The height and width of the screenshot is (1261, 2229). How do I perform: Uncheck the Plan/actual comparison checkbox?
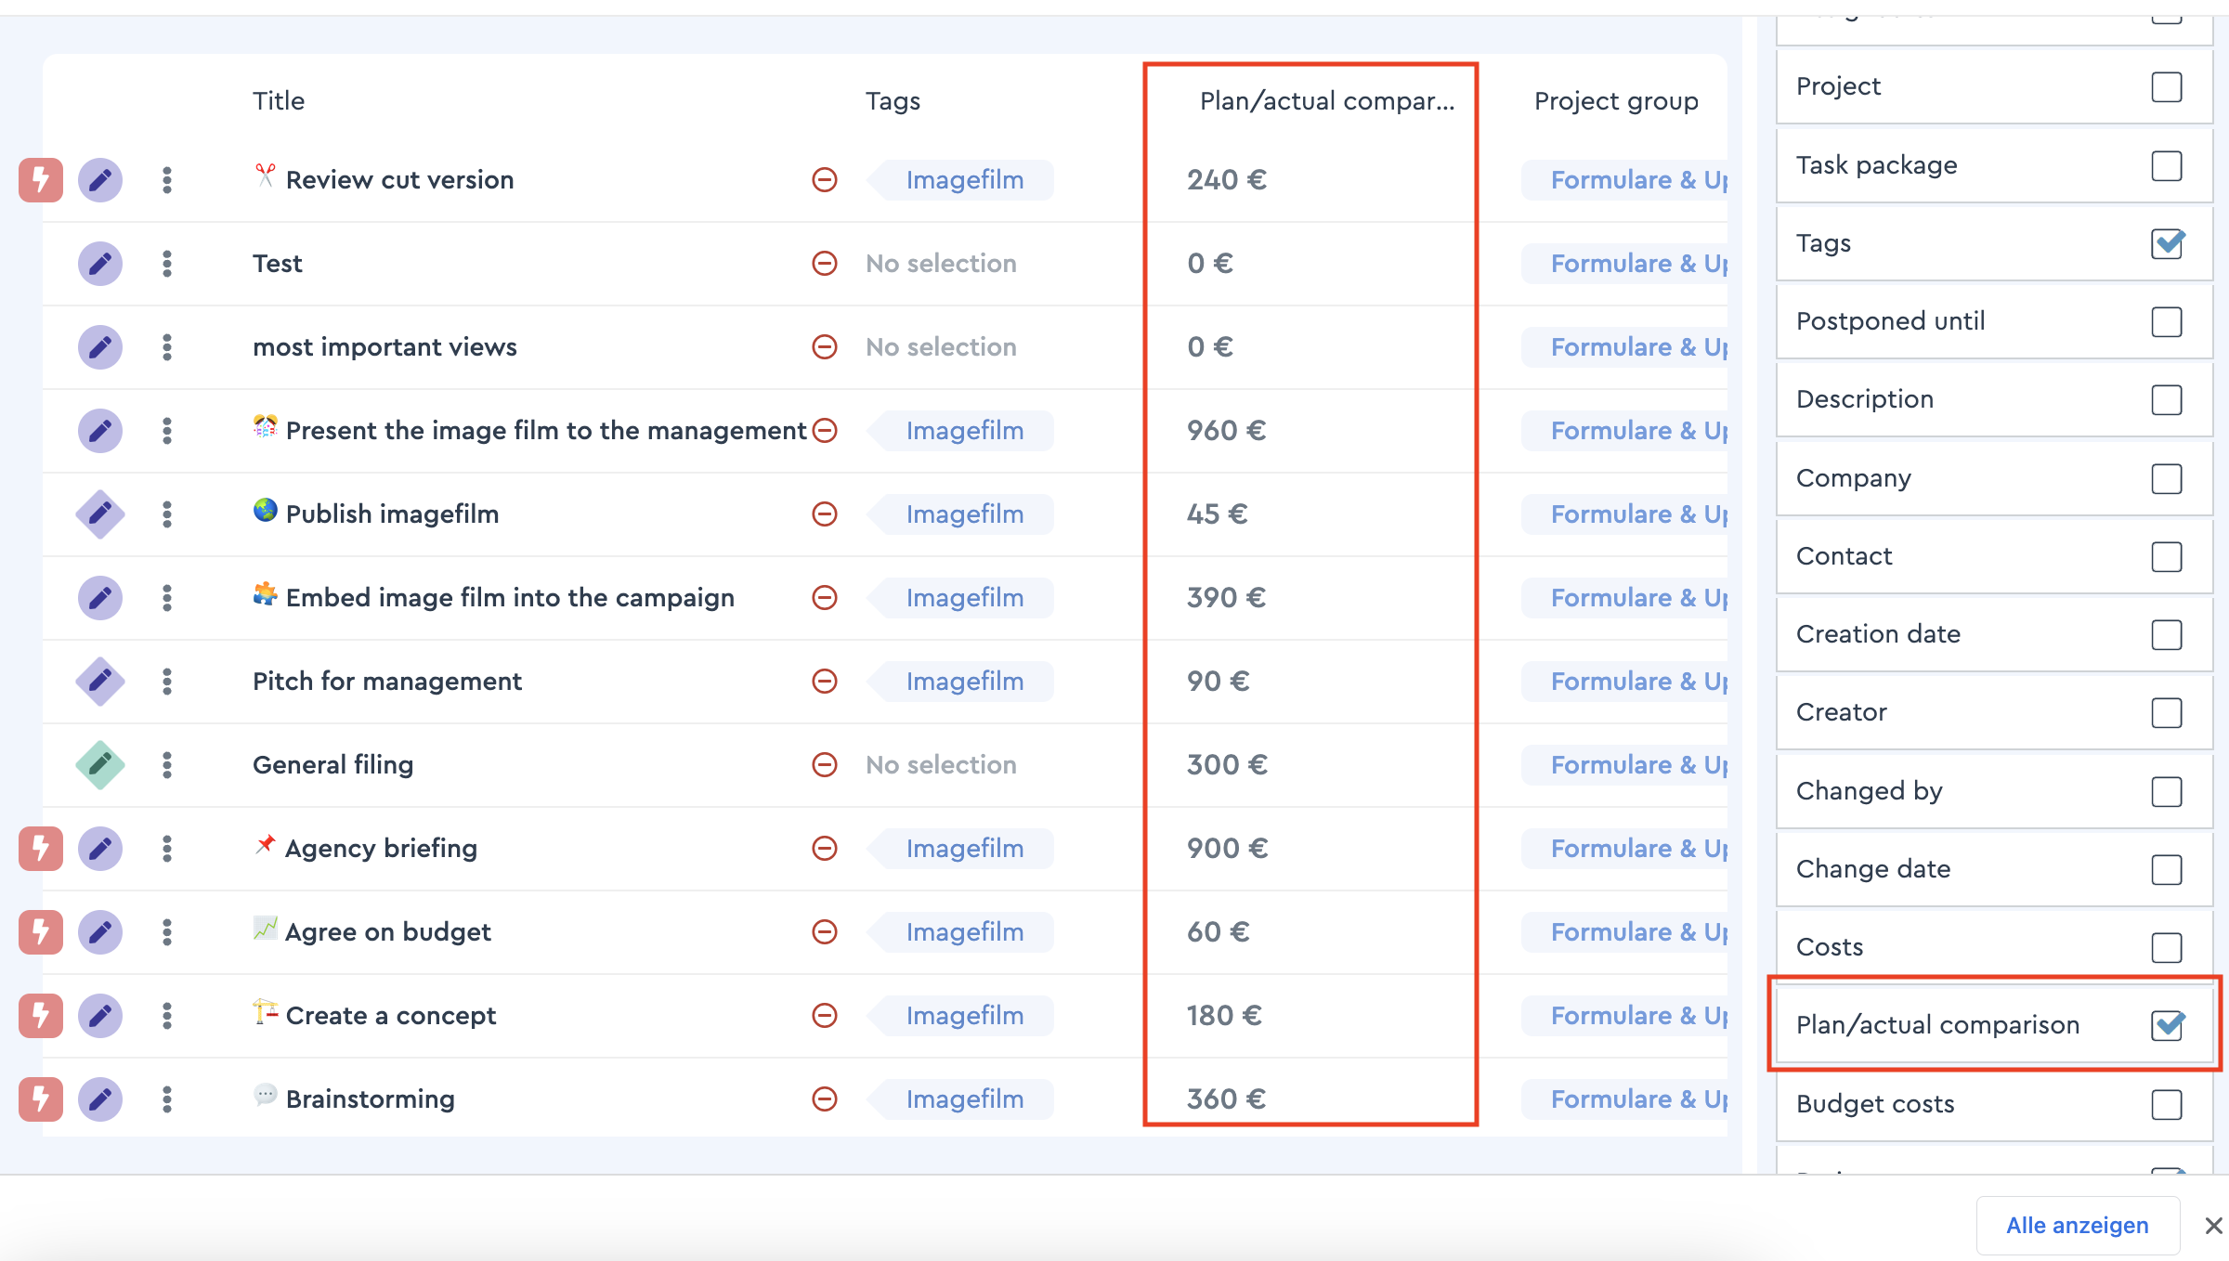(x=2167, y=1025)
